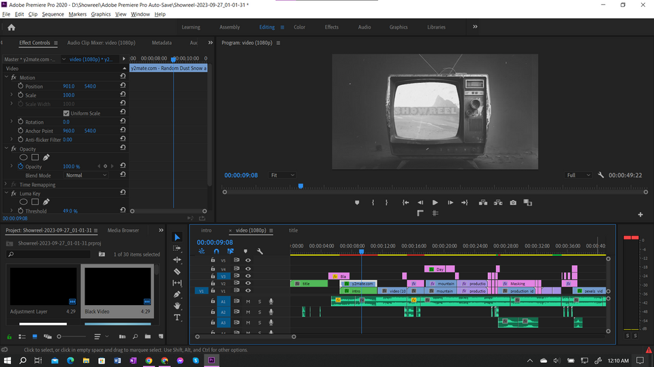
Task: Select the Adjustment Layer thumbnail
Action: (44, 287)
